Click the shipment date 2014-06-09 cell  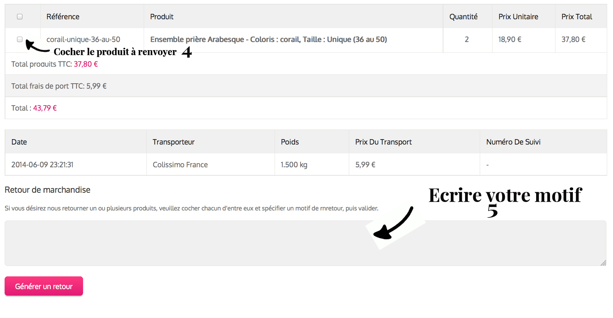coord(42,165)
